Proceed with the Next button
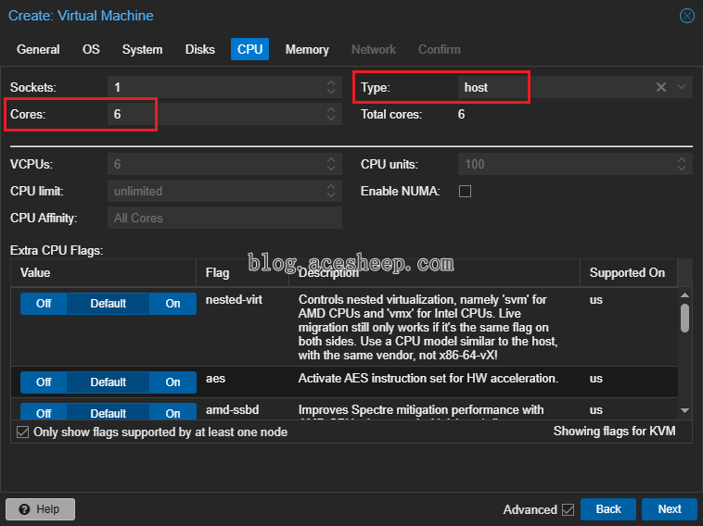Image resolution: width=703 pixels, height=526 pixels. point(670,509)
